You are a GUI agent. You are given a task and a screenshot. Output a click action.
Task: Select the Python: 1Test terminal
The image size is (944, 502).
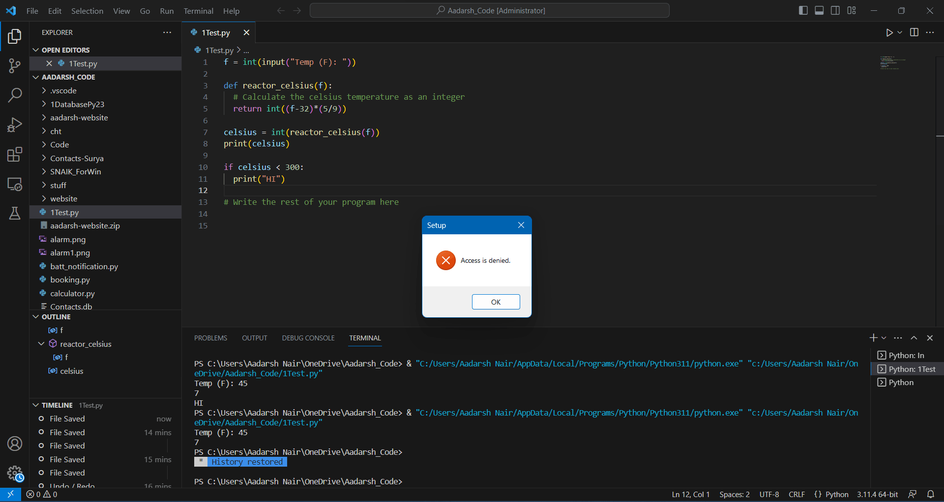pos(907,369)
